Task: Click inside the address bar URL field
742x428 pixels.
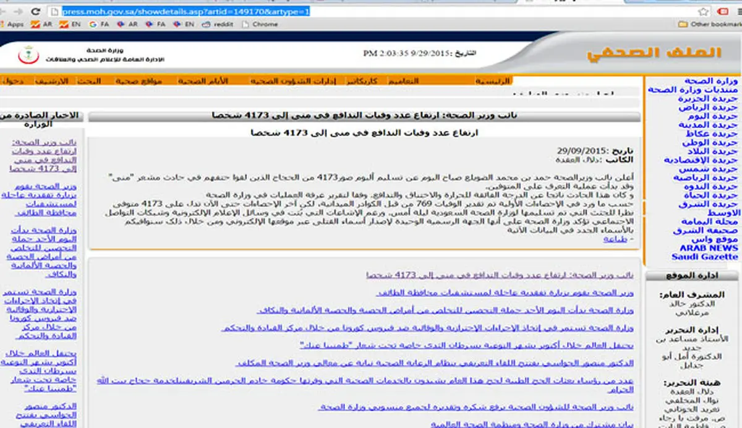Action: click(185, 11)
